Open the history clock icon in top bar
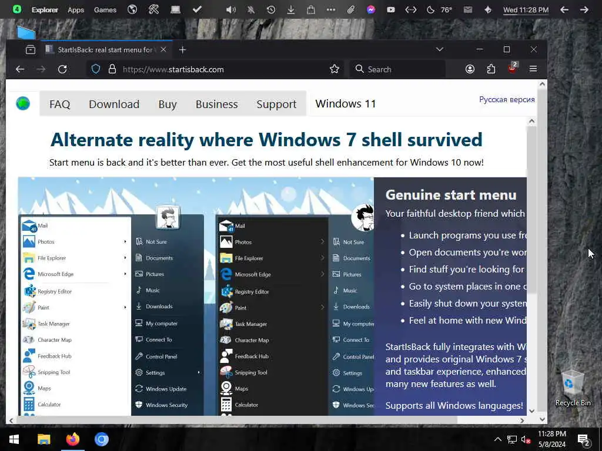This screenshot has height=451, width=602. click(271, 9)
